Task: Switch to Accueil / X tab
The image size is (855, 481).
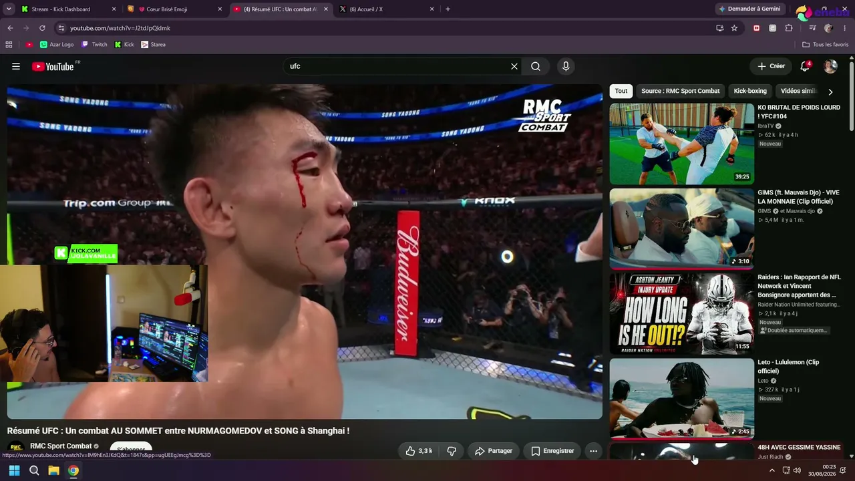Action: point(386,9)
